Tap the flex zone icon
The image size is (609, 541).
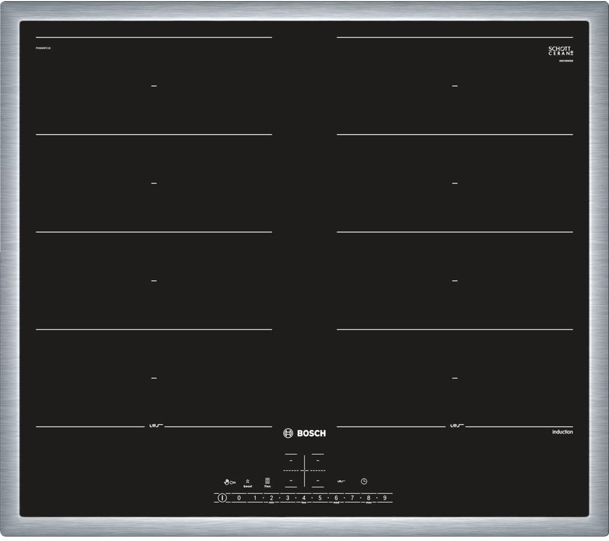[x=267, y=482]
